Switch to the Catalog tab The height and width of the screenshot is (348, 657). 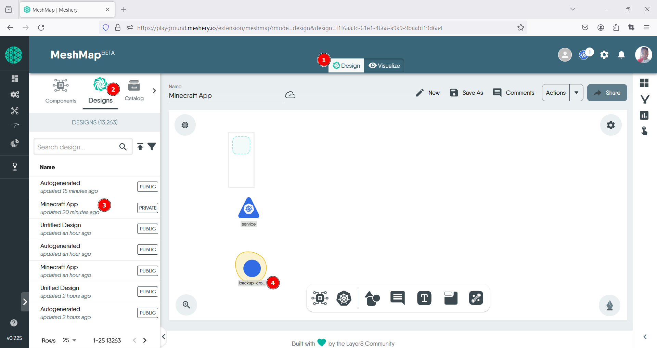(134, 91)
